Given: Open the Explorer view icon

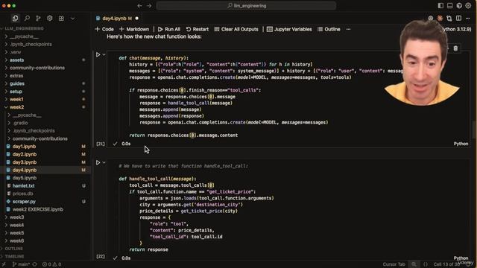Looking at the screenshot, I should [15, 18].
